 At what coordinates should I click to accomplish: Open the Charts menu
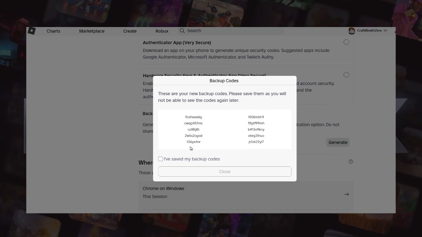click(53, 31)
